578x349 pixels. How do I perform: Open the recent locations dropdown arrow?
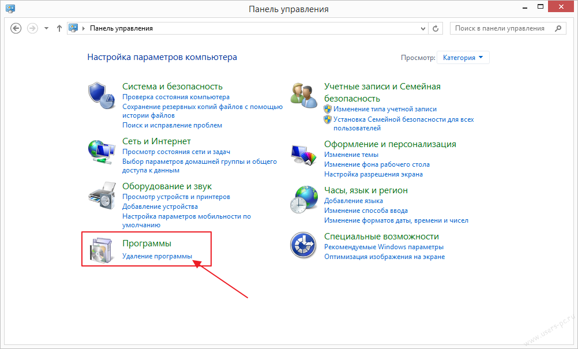click(x=47, y=28)
